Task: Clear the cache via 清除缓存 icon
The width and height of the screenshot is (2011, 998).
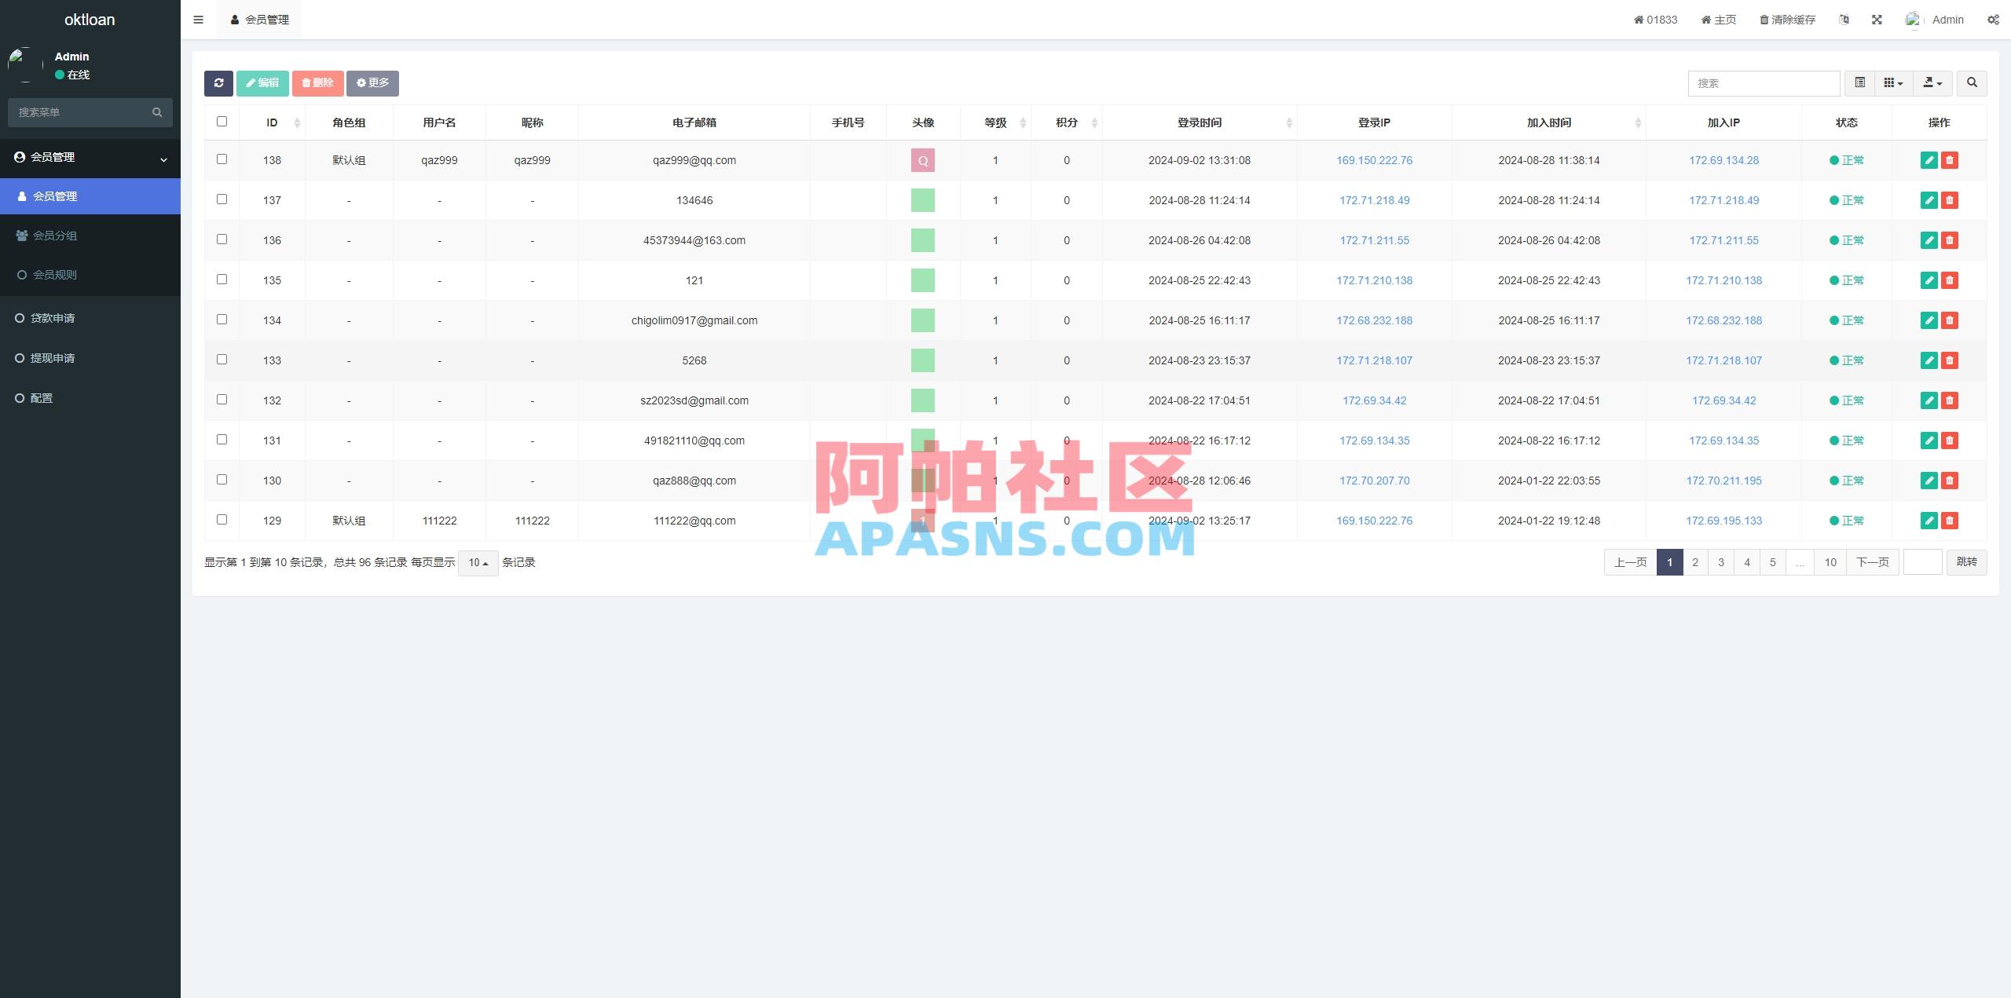Action: [x=1789, y=19]
